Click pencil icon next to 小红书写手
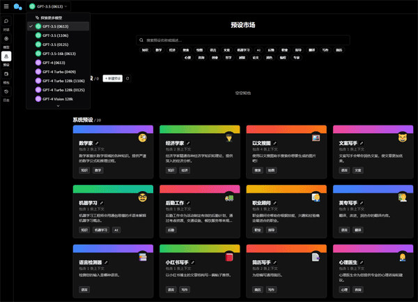The image size is (418, 302). point(193,262)
